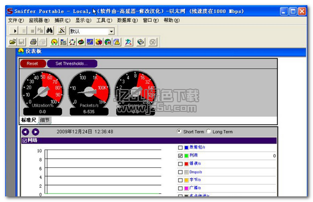Open the Matrix circular-nodes icon

72,42
